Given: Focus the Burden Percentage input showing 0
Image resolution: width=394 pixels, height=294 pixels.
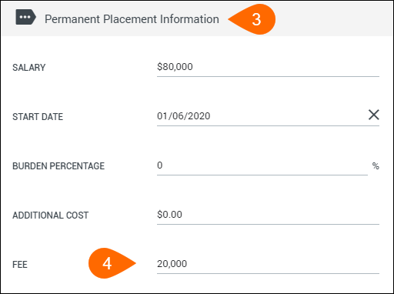Looking at the screenshot, I should coord(262,165).
